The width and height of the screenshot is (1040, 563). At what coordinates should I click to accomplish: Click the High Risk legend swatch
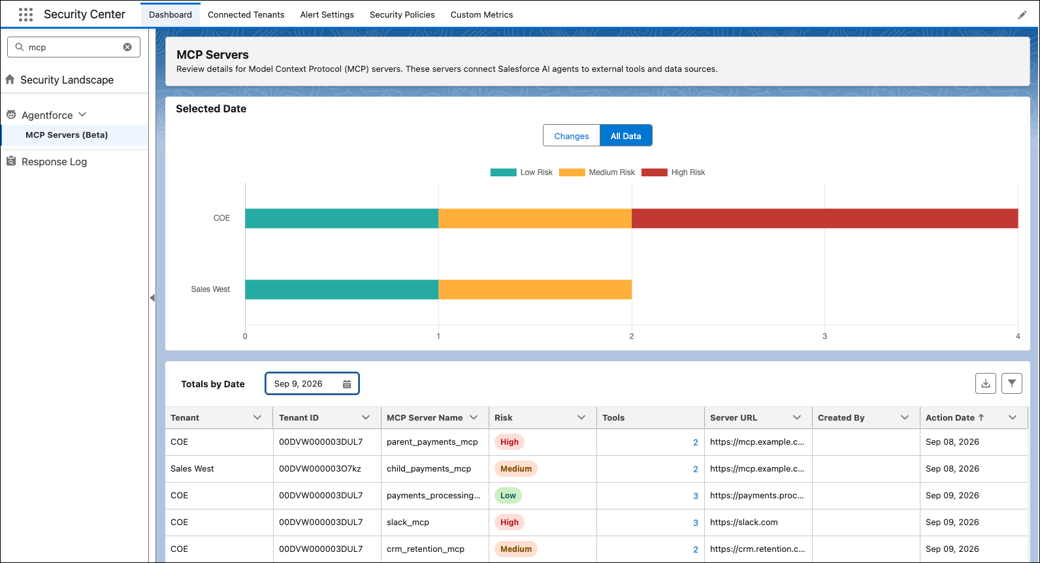pos(655,172)
